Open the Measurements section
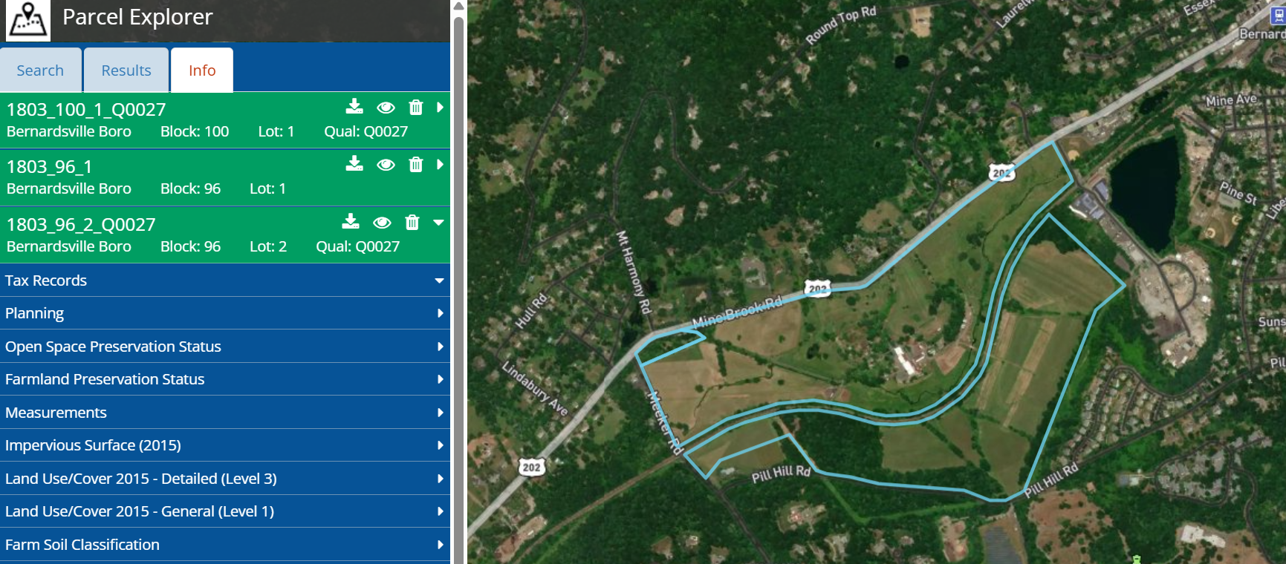Viewport: 1286px width, 564px height. point(225,413)
